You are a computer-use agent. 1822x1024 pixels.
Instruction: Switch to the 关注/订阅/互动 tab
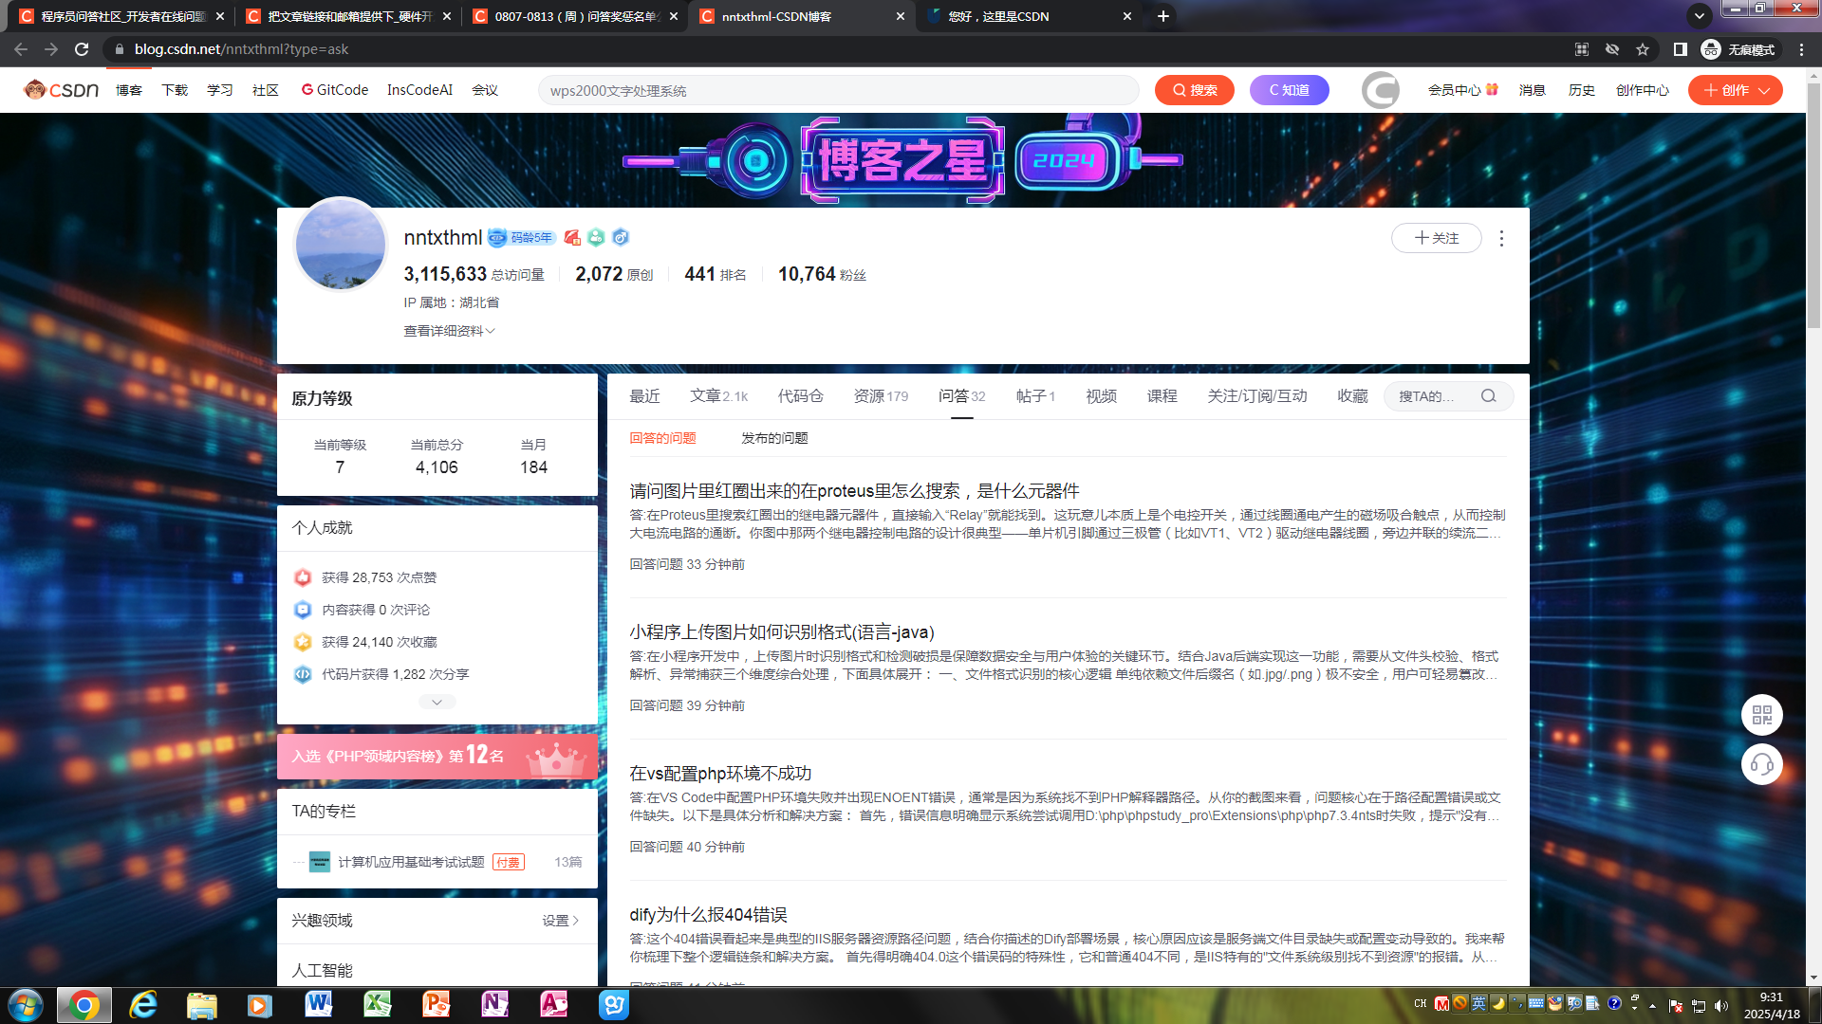coord(1257,396)
